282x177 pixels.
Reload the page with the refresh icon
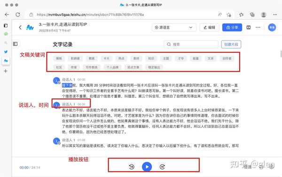(x=18, y=15)
